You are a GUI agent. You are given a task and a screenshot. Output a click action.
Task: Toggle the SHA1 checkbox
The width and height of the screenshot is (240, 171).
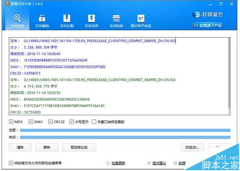[31, 122]
